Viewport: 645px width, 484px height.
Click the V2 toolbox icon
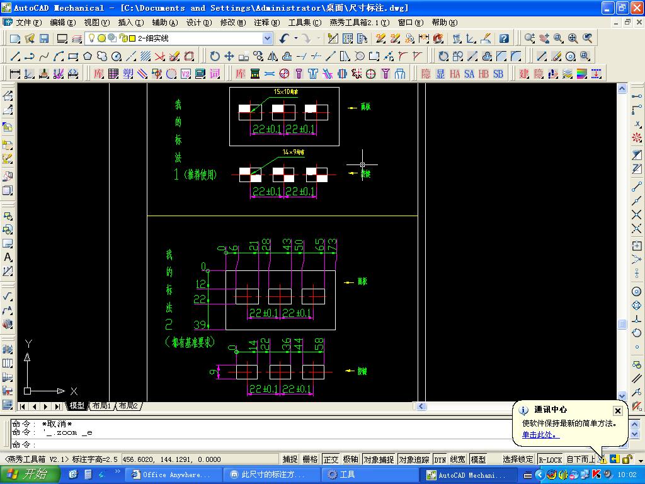tap(186, 74)
